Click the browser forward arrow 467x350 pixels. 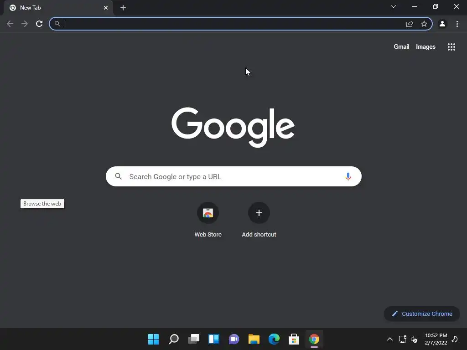[25, 24]
